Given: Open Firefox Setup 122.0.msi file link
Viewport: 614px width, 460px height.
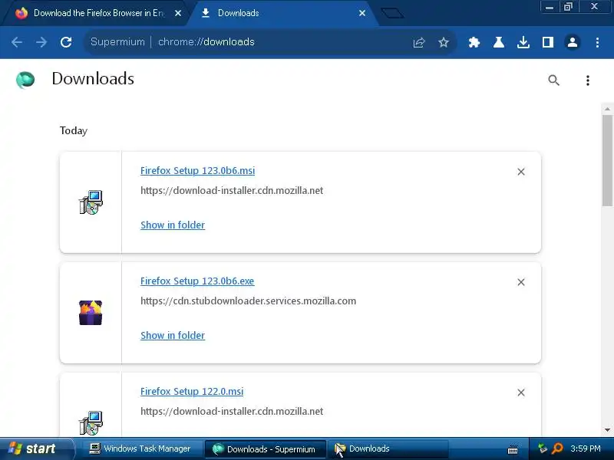Looking at the screenshot, I should point(192,391).
